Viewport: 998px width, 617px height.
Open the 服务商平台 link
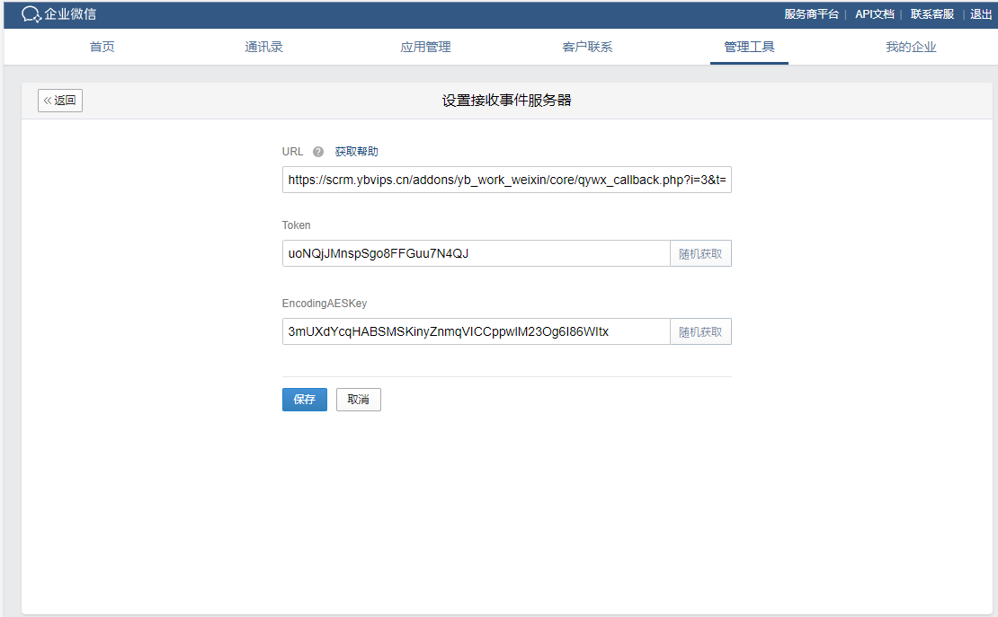(x=811, y=14)
